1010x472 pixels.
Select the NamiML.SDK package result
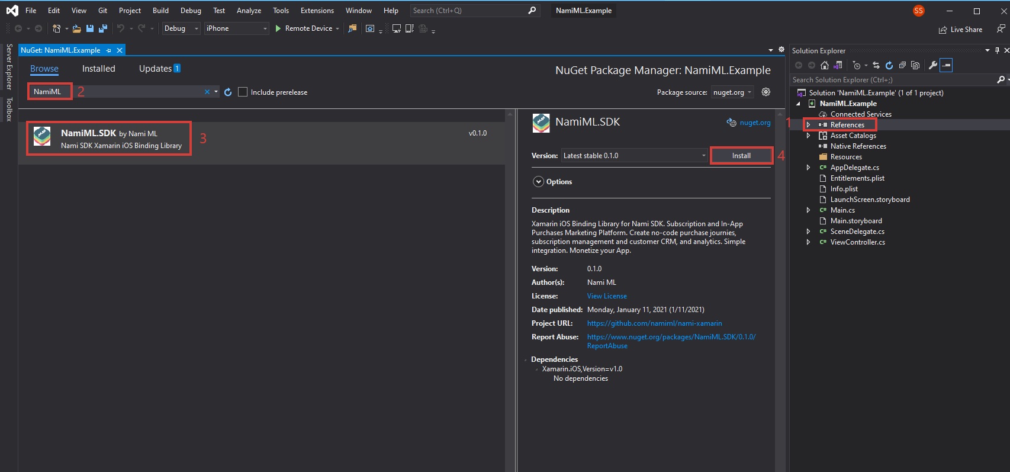pyautogui.click(x=262, y=143)
